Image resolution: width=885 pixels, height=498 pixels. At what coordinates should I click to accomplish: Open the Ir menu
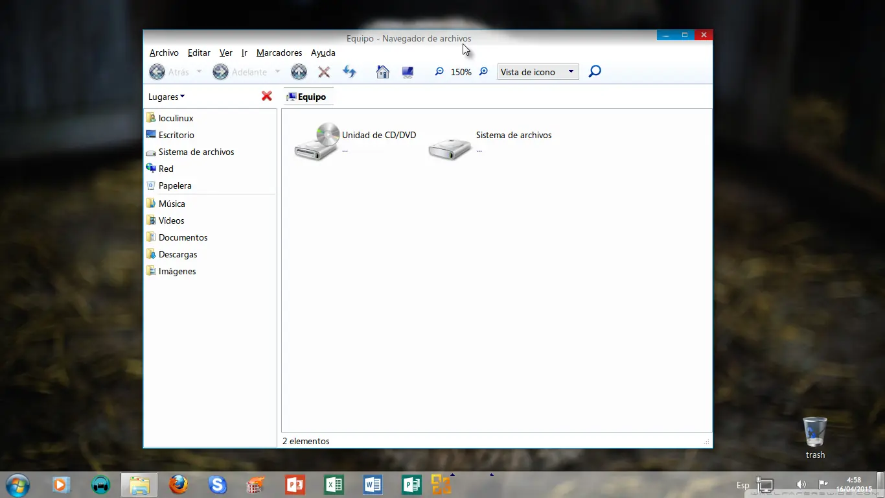(x=244, y=53)
